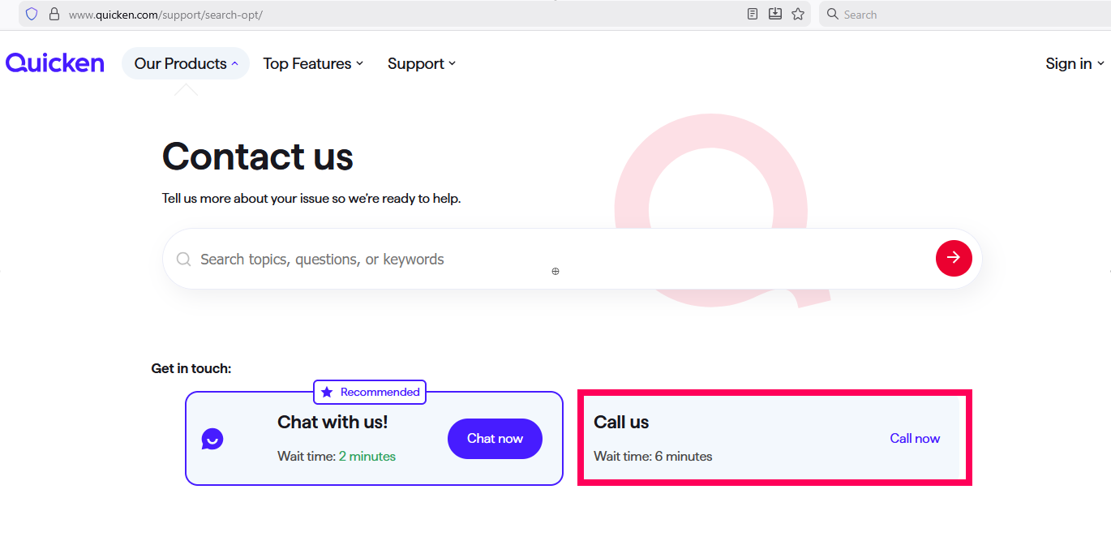
Task: Click the star in the Recommended badge
Action: pos(327,392)
